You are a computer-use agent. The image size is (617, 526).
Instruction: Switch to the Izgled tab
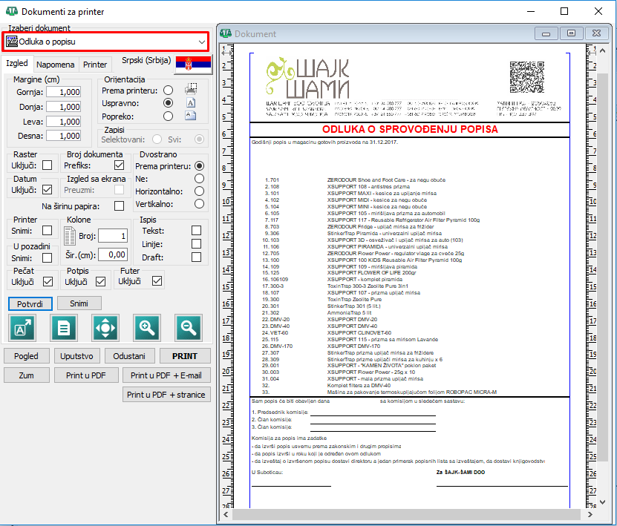click(17, 63)
